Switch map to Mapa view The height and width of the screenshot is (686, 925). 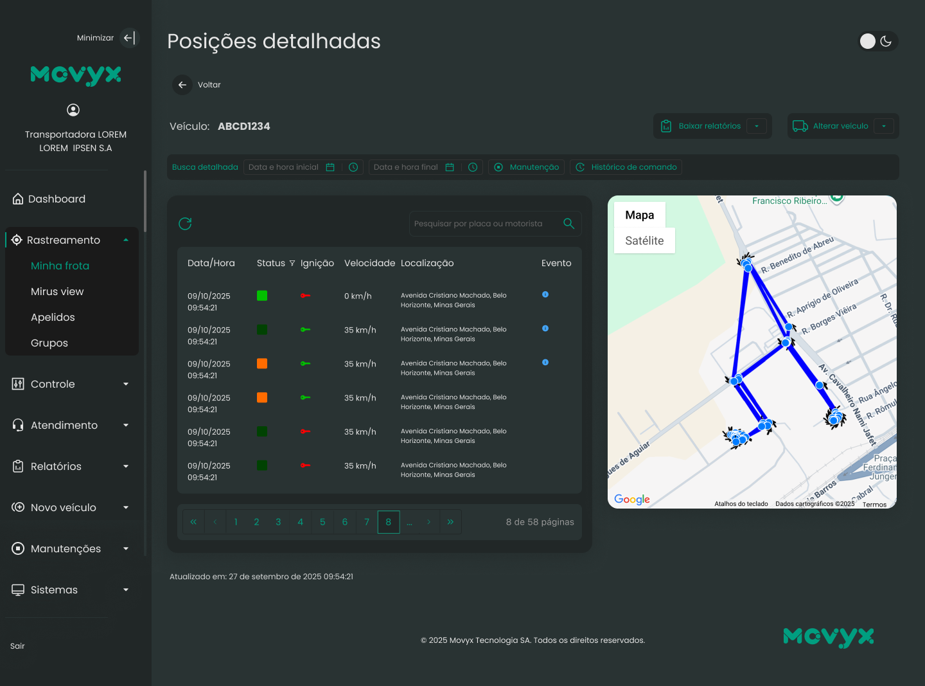pos(640,215)
